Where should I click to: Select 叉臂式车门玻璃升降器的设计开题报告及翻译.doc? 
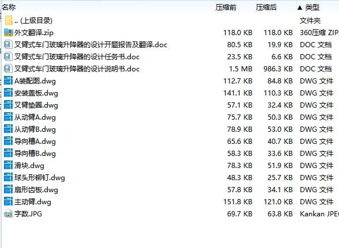coord(91,45)
